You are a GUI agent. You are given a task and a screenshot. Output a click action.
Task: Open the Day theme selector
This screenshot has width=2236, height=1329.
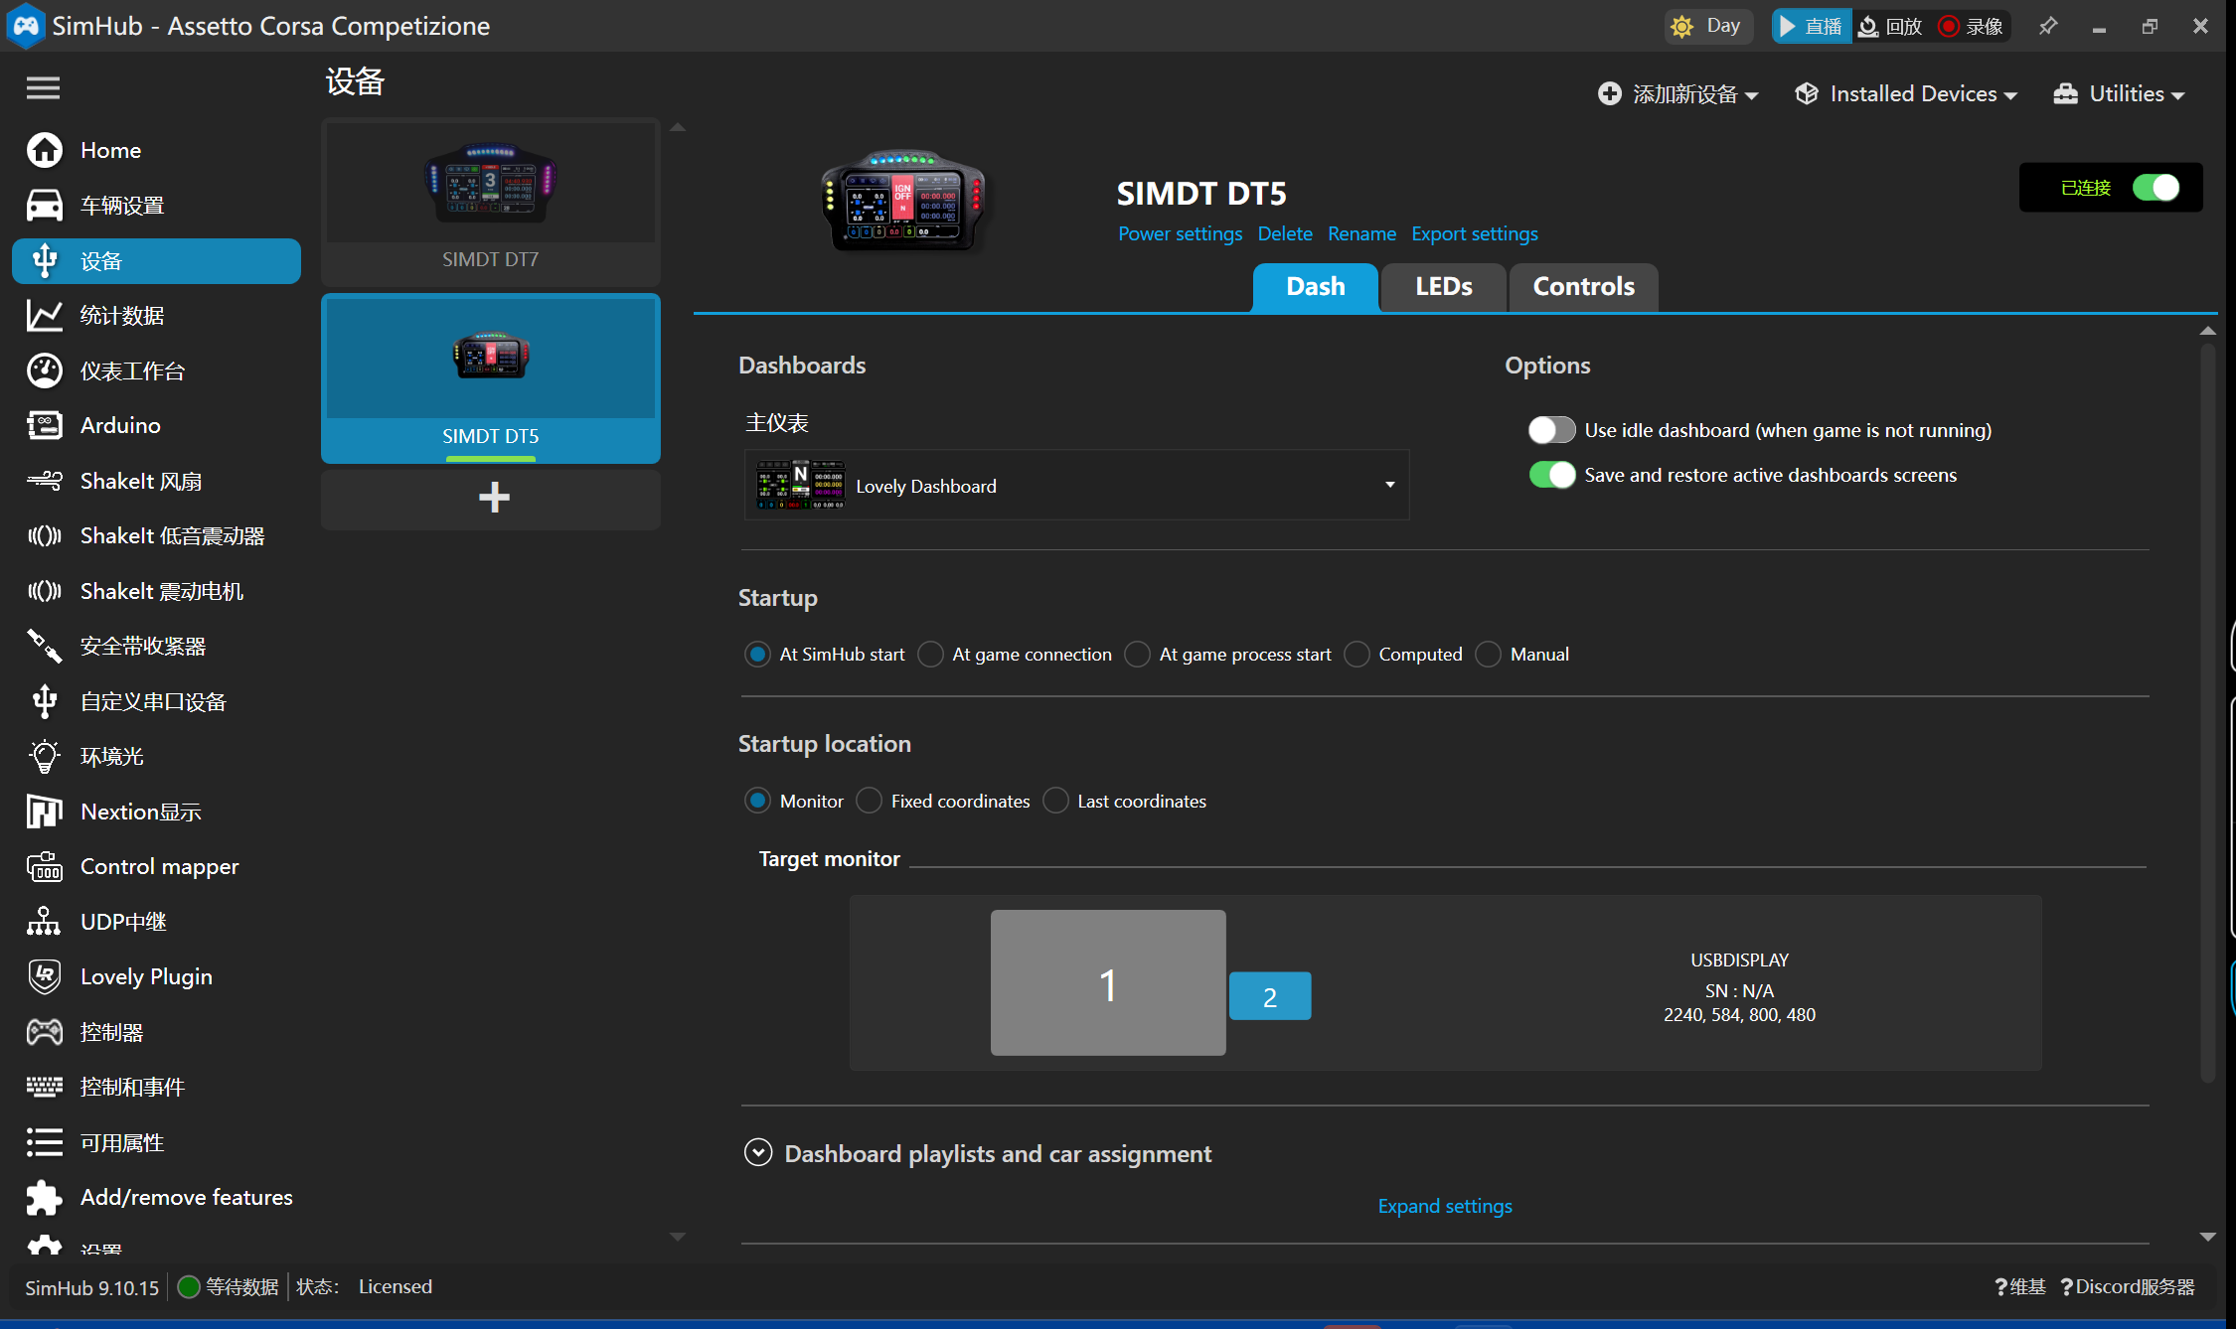[1708, 26]
